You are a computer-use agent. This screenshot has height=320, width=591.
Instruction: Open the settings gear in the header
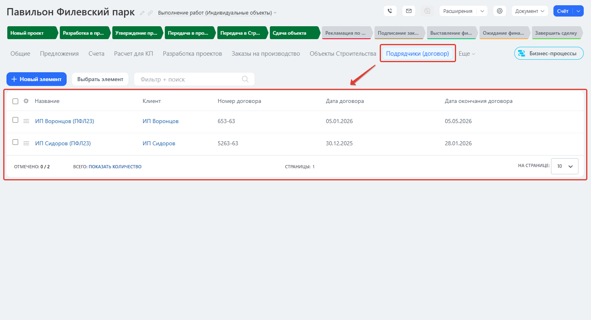coord(500,11)
